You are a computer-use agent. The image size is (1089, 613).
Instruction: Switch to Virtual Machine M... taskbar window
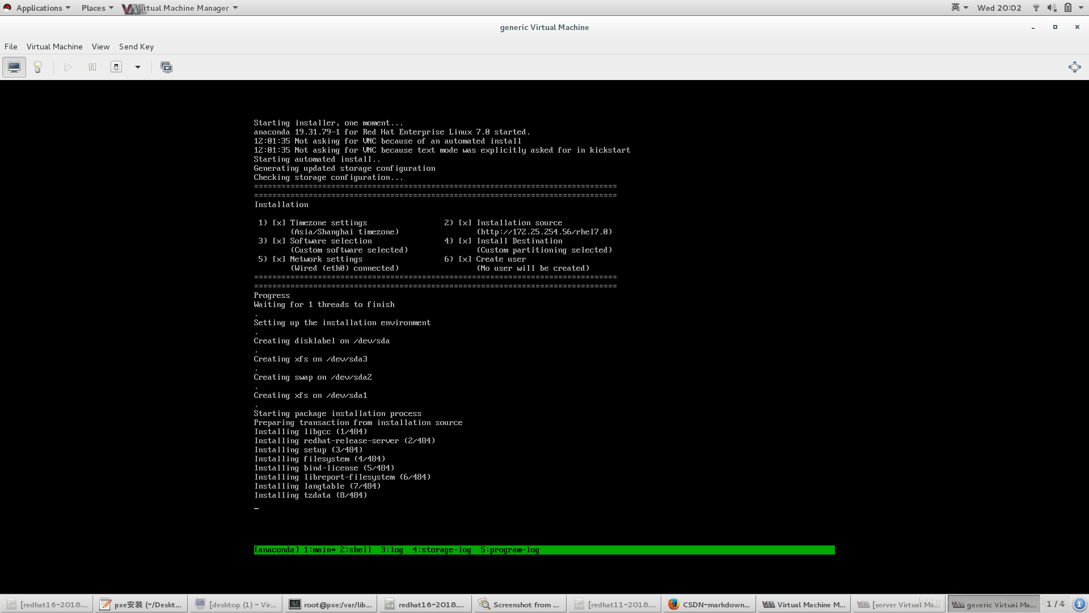(804, 604)
